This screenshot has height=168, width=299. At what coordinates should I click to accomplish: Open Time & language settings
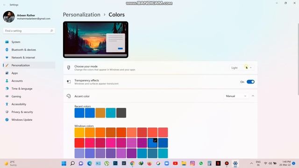click(29, 89)
